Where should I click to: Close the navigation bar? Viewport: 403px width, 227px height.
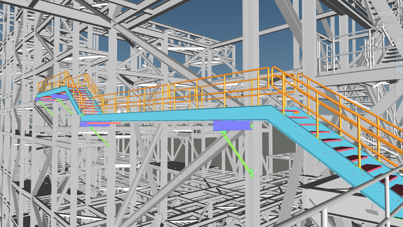[x=401, y=37]
